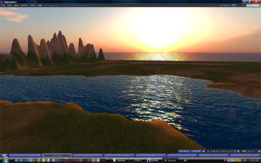Click the Search button in bottom toolbar

(119, 155)
